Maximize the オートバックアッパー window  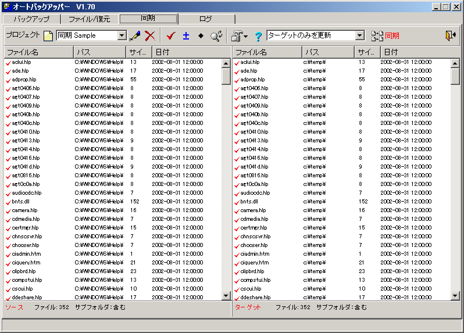pos(446,7)
